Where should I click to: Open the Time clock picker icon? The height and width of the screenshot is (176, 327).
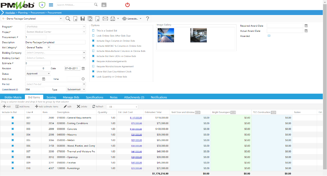click(83, 79)
